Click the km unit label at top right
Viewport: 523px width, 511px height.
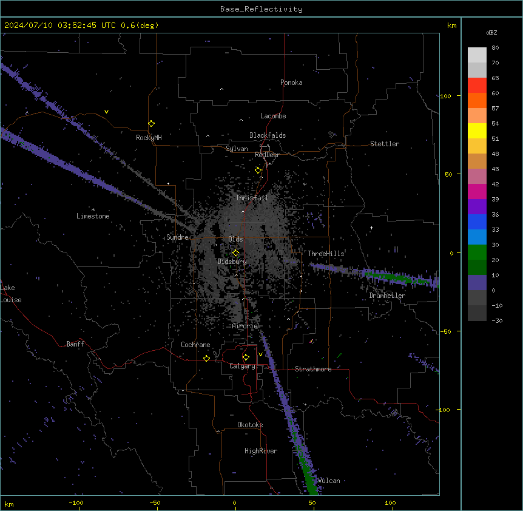pos(451,25)
